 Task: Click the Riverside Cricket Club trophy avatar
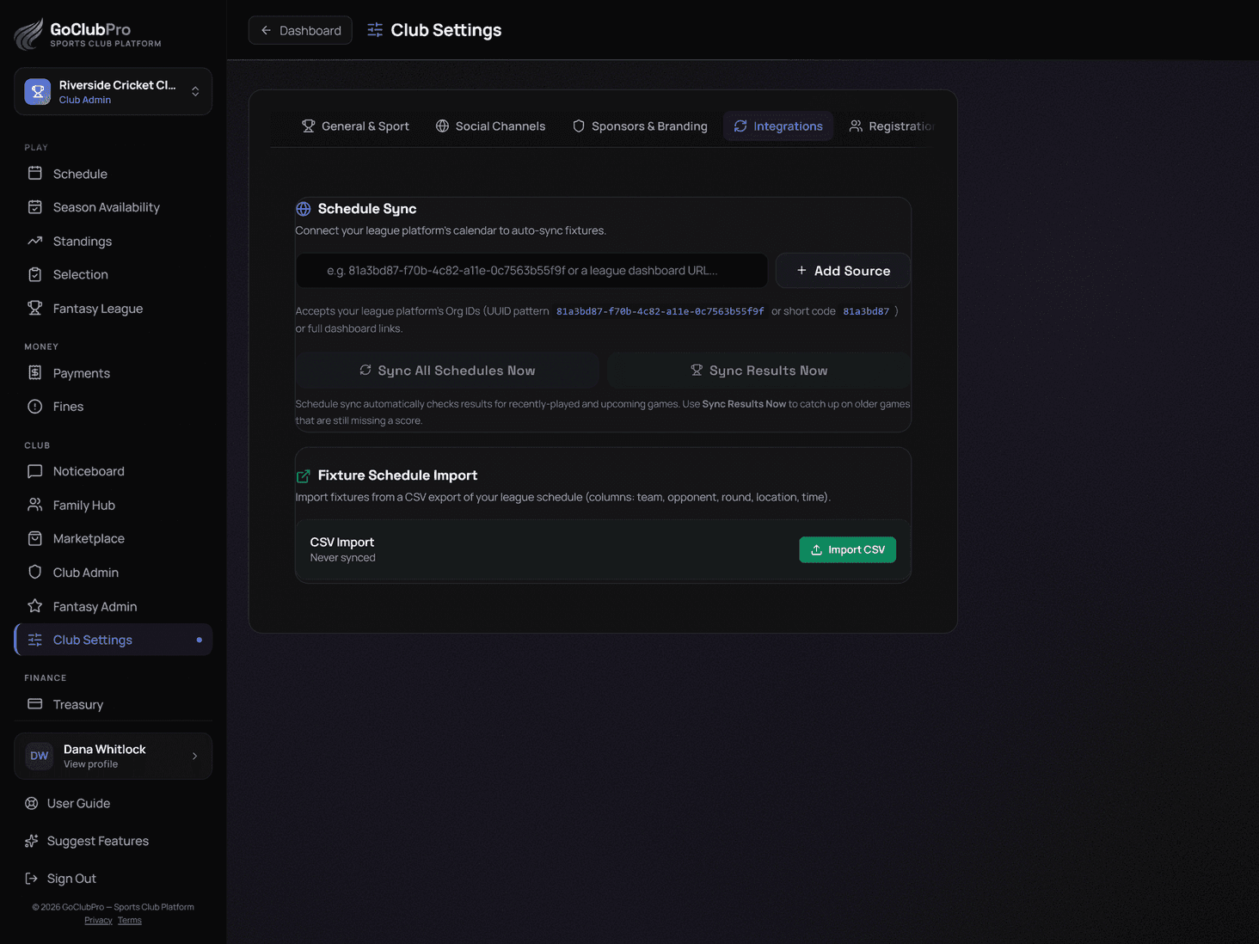[x=38, y=91]
